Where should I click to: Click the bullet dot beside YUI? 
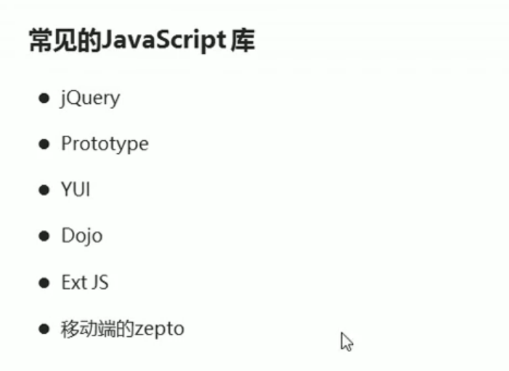(44, 190)
